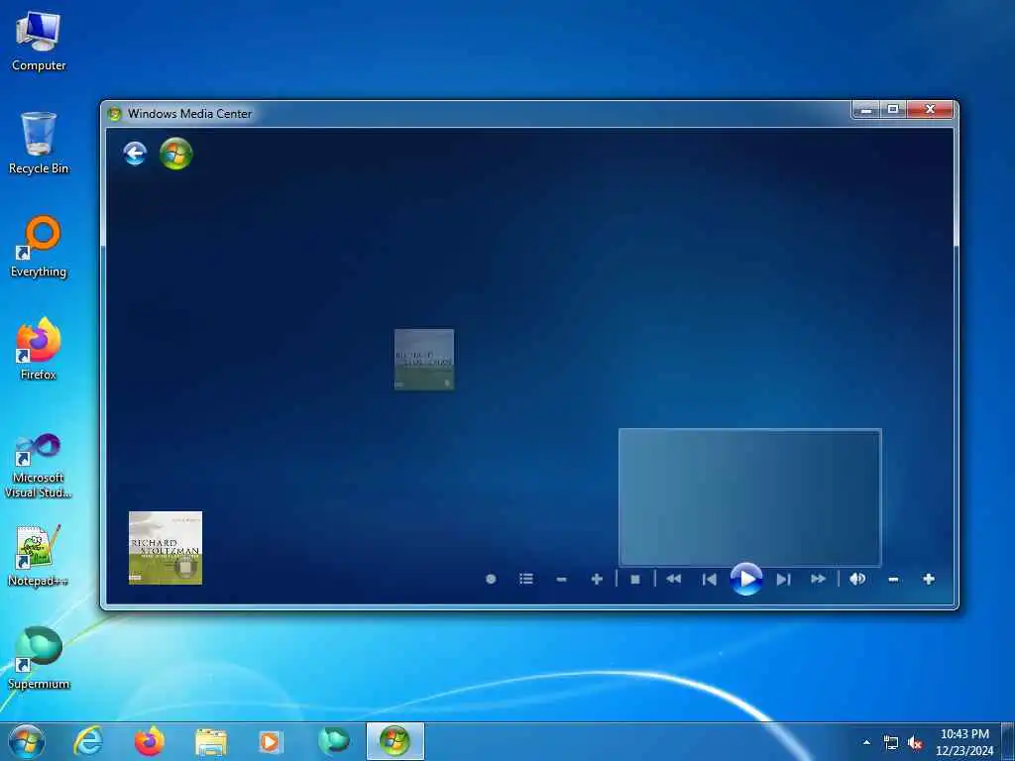The width and height of the screenshot is (1015, 761).
Task: Click the Show desktop strip
Action: point(1008,742)
